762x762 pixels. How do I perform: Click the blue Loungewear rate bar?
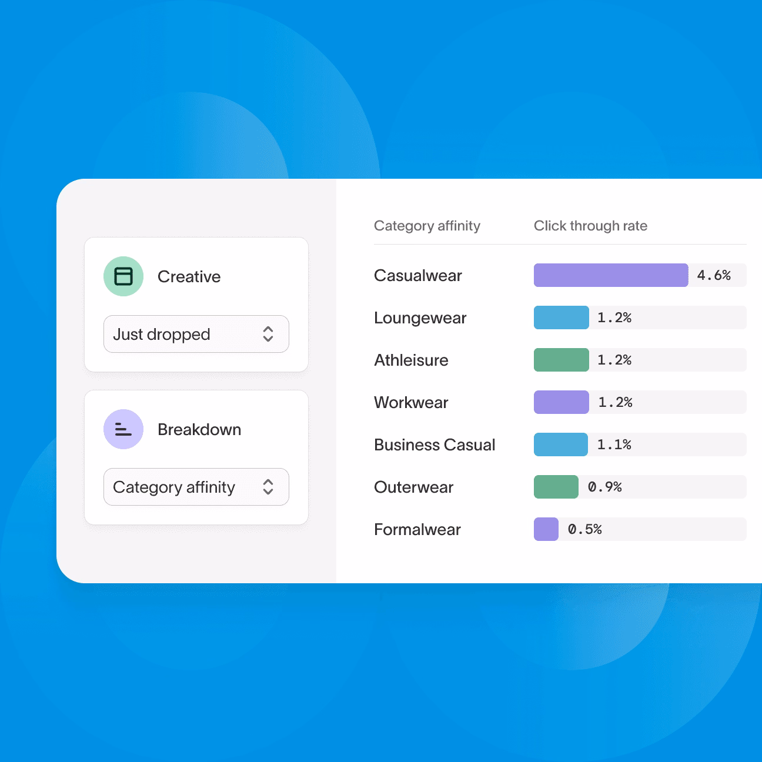coord(561,317)
